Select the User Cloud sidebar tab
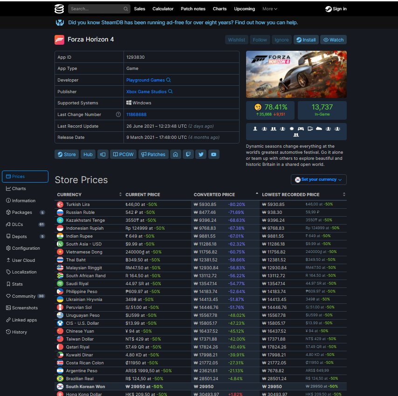398x396 pixels. pyautogui.click(x=25, y=260)
